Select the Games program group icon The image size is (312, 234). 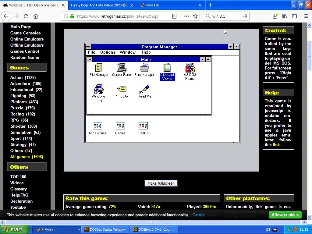pyautogui.click(x=120, y=128)
